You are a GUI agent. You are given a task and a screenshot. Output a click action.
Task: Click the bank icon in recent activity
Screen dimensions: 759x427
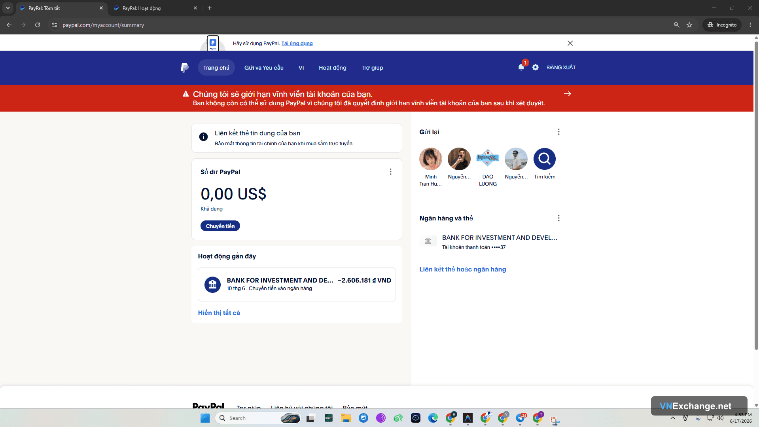[213, 285]
